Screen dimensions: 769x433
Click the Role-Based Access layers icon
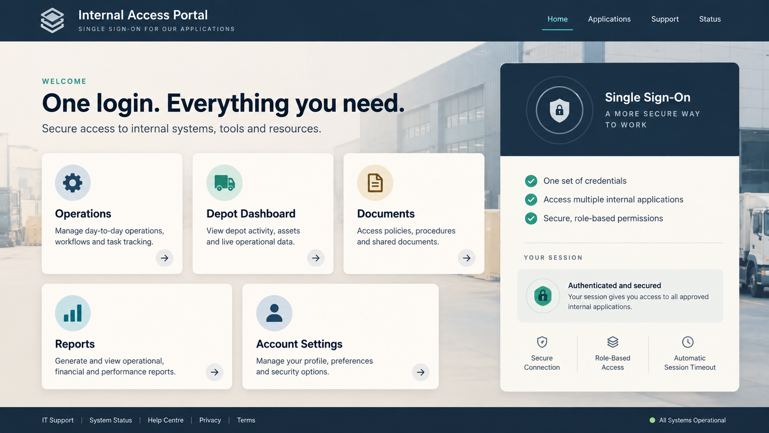(613, 342)
